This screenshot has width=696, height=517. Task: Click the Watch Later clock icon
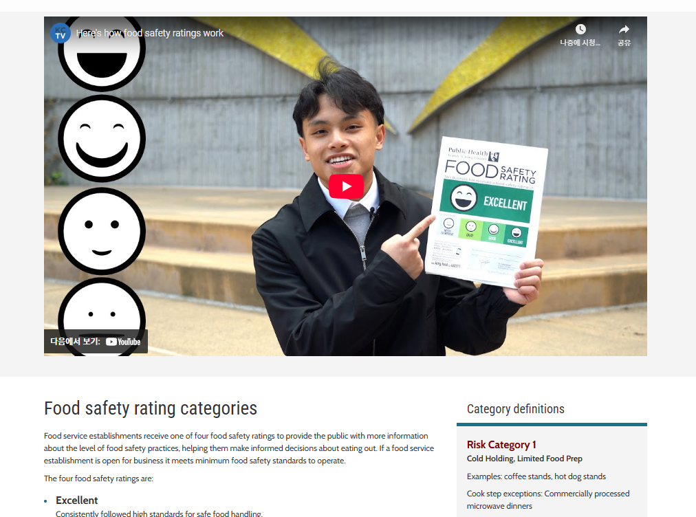point(580,30)
